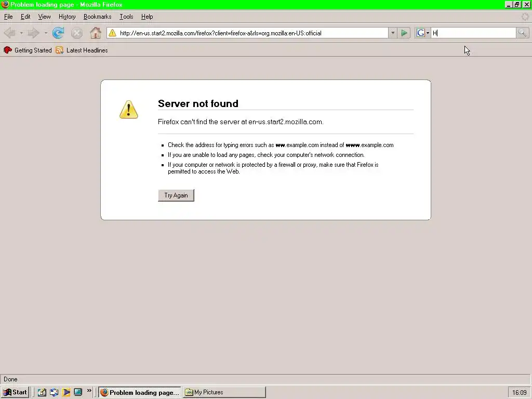
Task: Click the 16:09 clock in tray
Action: point(519,393)
